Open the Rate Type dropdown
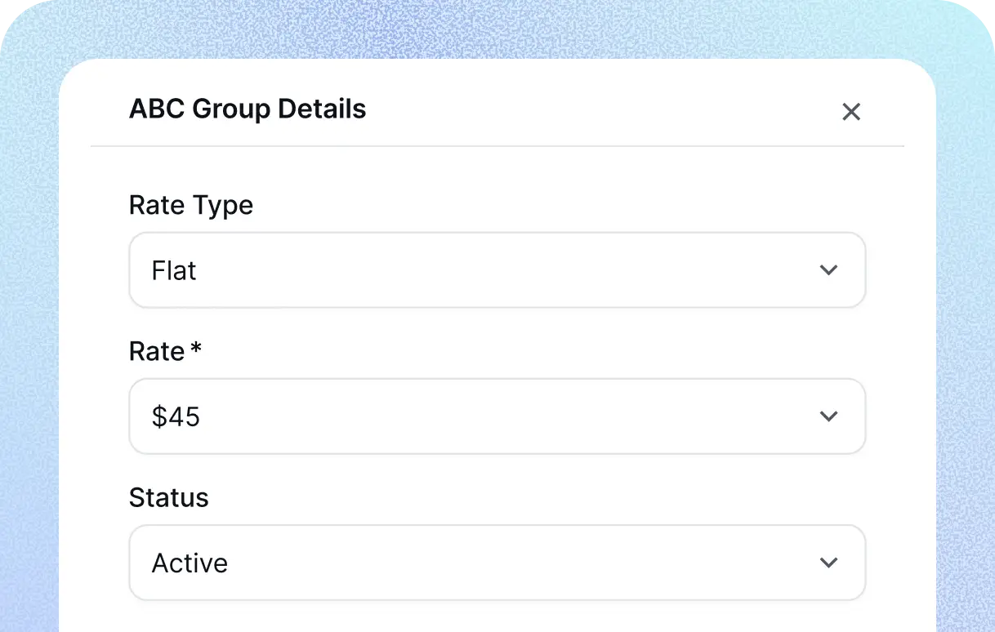 [497, 270]
